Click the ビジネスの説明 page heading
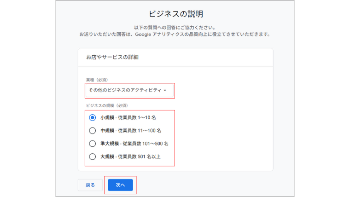The width and height of the screenshot is (350, 197). [x=176, y=14]
